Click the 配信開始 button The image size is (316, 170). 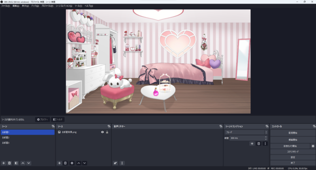tap(293, 133)
